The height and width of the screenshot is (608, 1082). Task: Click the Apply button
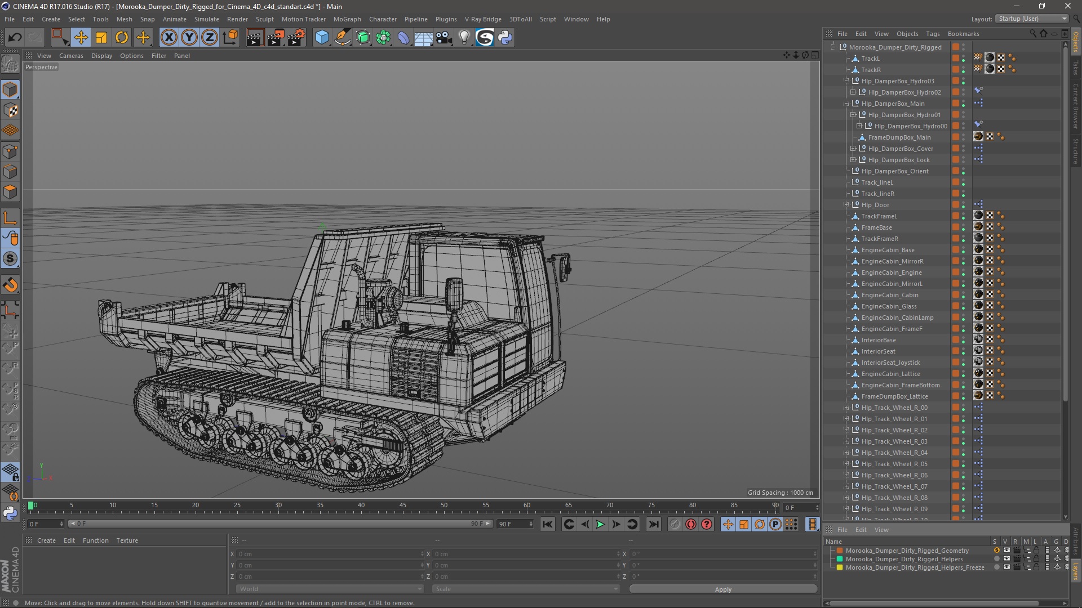point(723,589)
